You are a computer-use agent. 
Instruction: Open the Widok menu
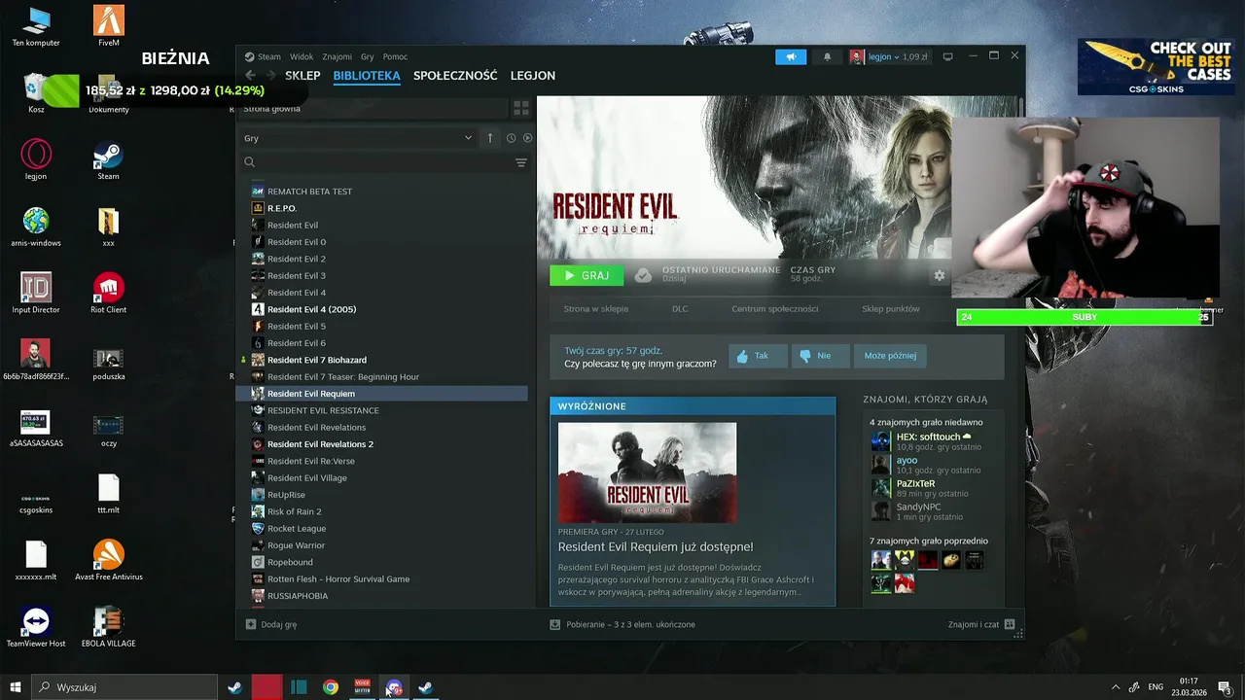point(302,56)
